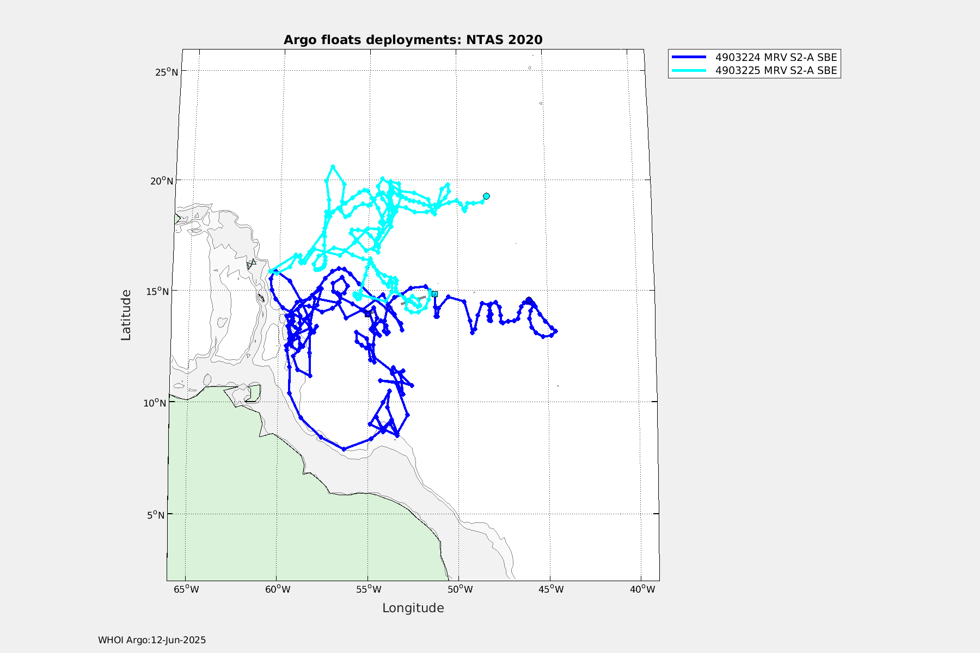Click the dark square marker near 55°W
Viewport: 980px width, 653px height.
pos(368,313)
